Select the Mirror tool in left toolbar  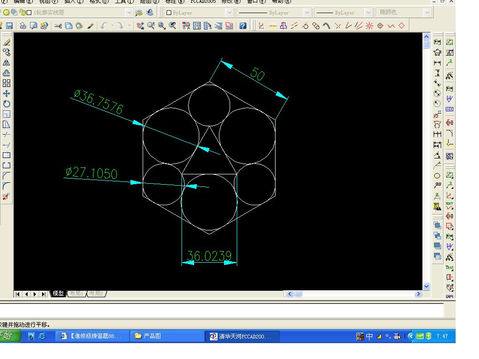pyautogui.click(x=7, y=63)
